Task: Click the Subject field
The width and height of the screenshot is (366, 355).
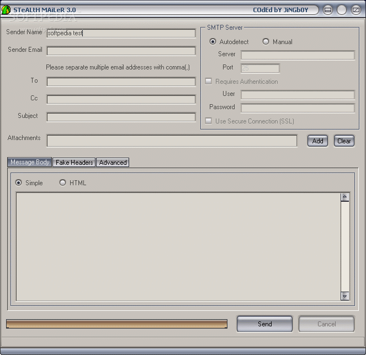Action: [x=121, y=117]
